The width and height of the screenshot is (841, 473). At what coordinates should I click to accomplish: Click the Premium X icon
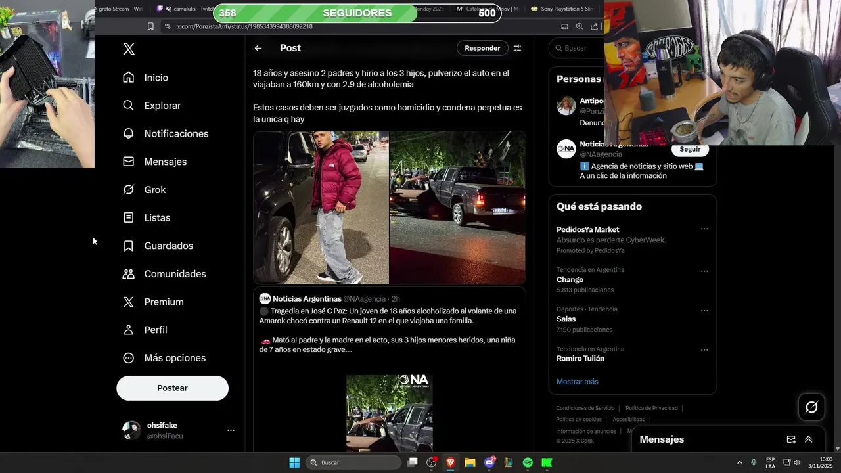click(x=129, y=302)
